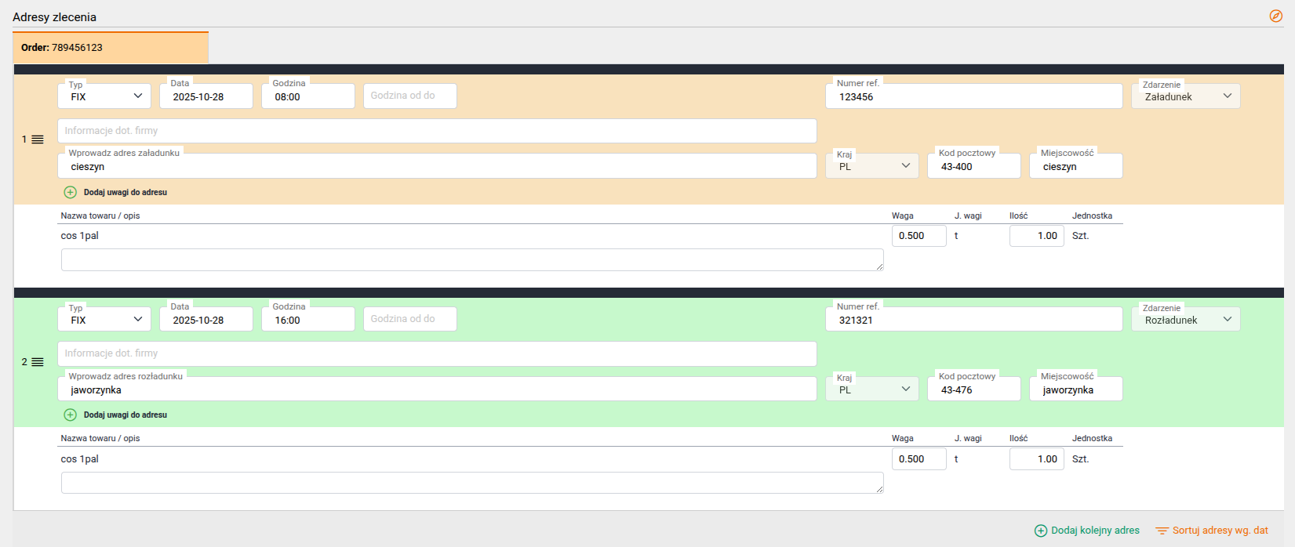The height and width of the screenshot is (547, 1295).
Task: Select the Order 789456123 tab
Action: [x=111, y=48]
